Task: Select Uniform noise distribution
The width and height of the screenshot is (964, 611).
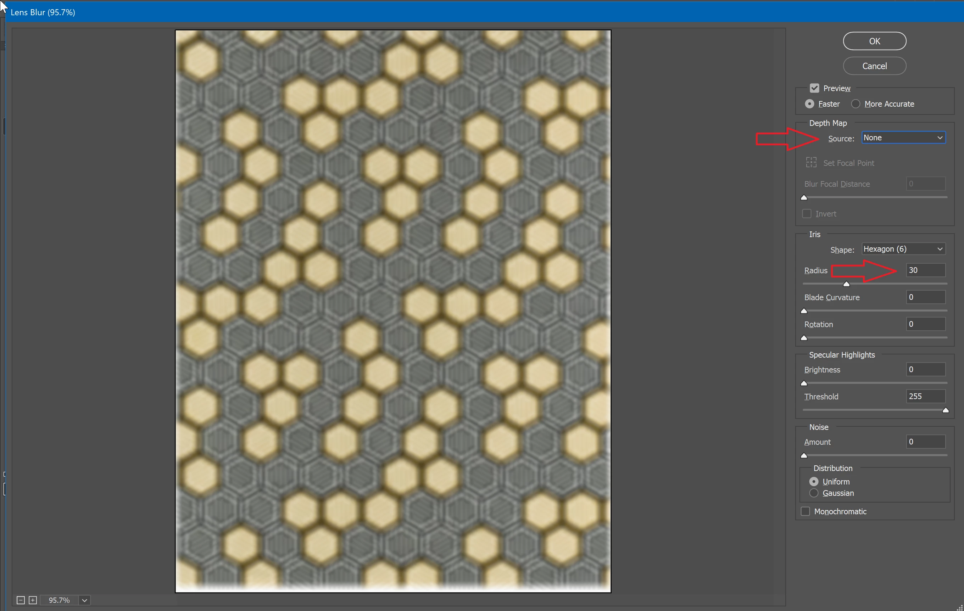Action: pyautogui.click(x=814, y=481)
